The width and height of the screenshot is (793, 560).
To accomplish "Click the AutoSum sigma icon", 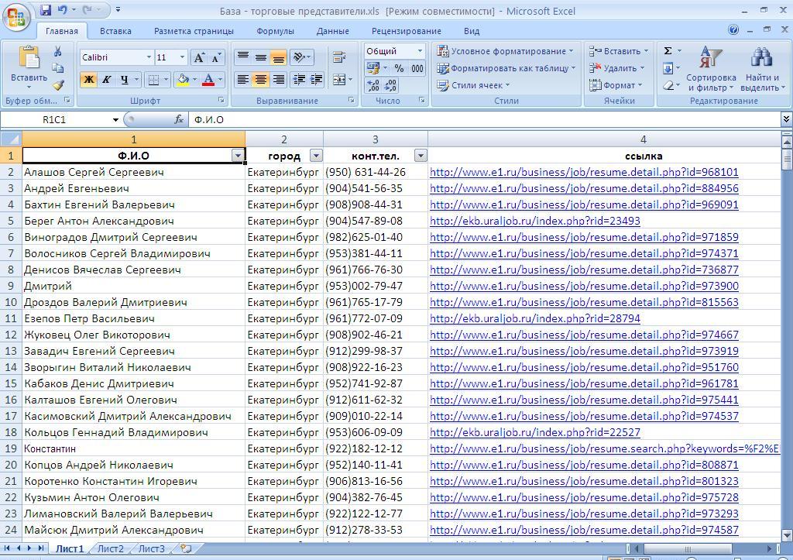I will click(x=668, y=50).
